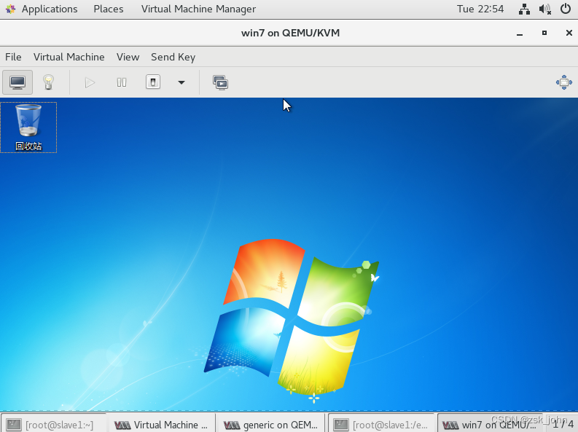This screenshot has height=432, width=578.
Task: Select the Recycle Bin desktop icon
Action: [x=28, y=127]
